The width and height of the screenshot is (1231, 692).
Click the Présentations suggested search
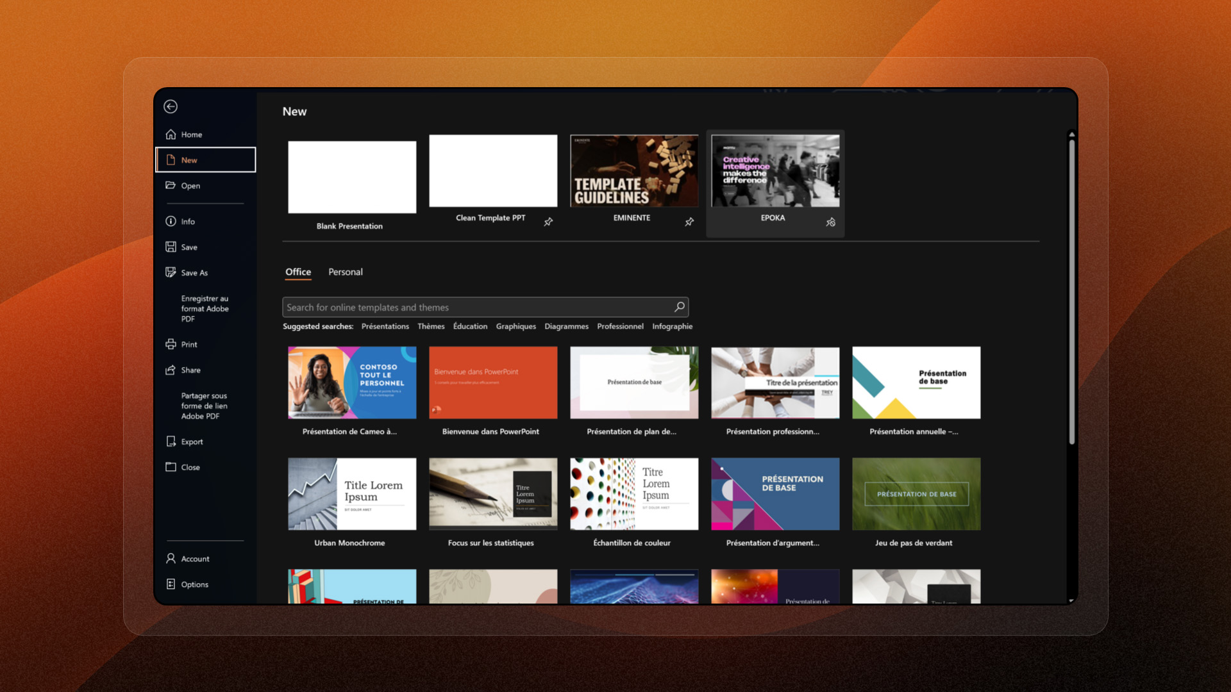click(x=385, y=326)
